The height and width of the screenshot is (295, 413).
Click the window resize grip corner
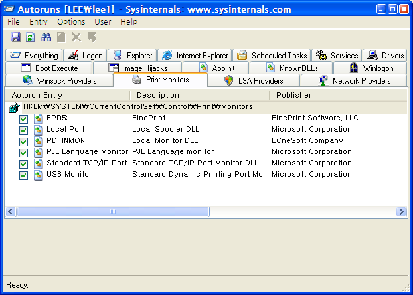click(406, 288)
